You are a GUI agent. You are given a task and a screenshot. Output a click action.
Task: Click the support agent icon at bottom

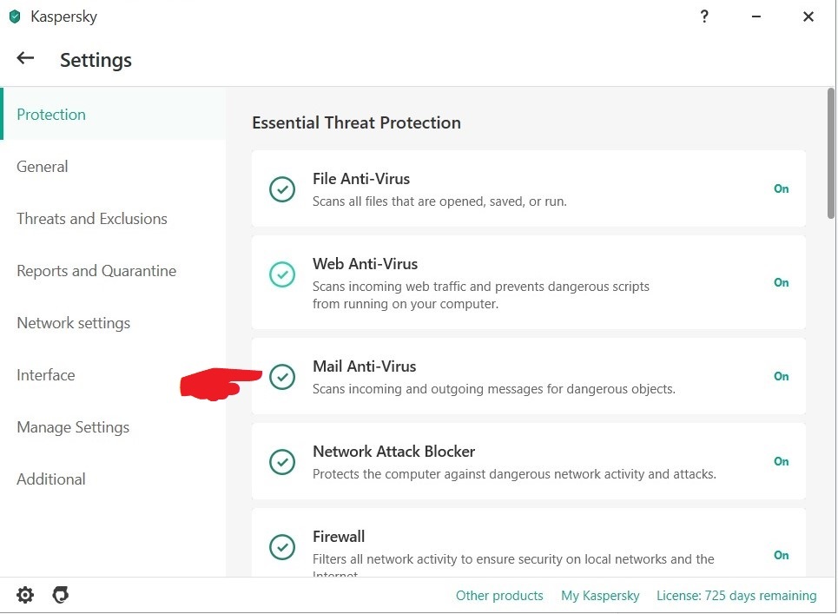pyautogui.click(x=60, y=595)
